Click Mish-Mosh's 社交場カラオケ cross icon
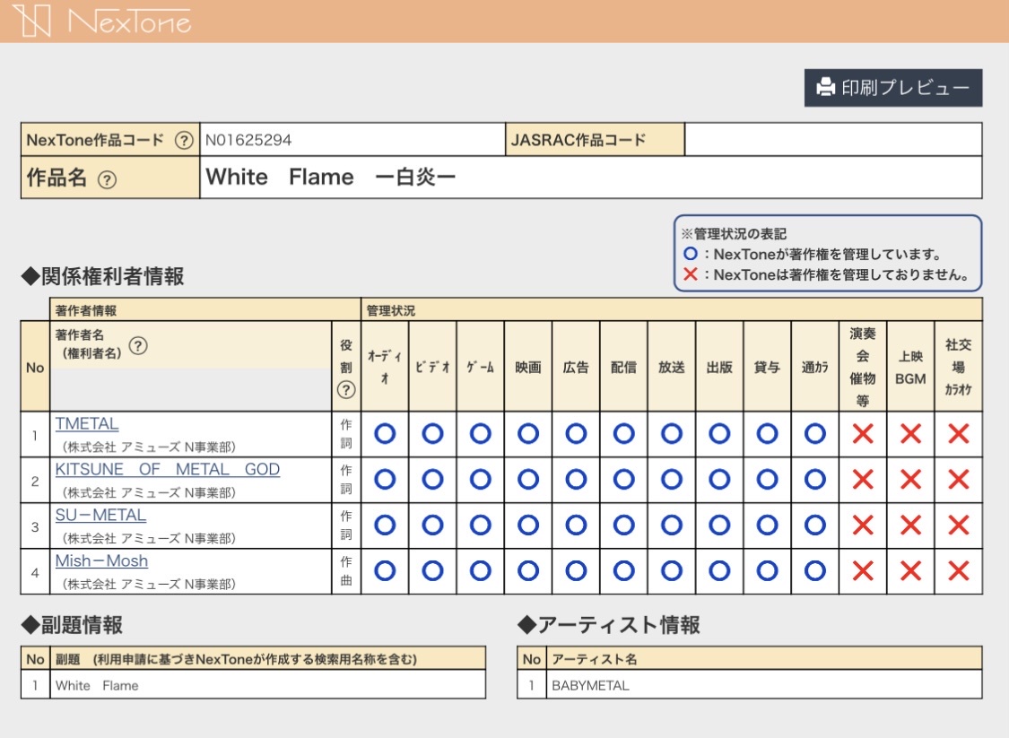This screenshot has height=738, width=1009. pyautogui.click(x=958, y=571)
